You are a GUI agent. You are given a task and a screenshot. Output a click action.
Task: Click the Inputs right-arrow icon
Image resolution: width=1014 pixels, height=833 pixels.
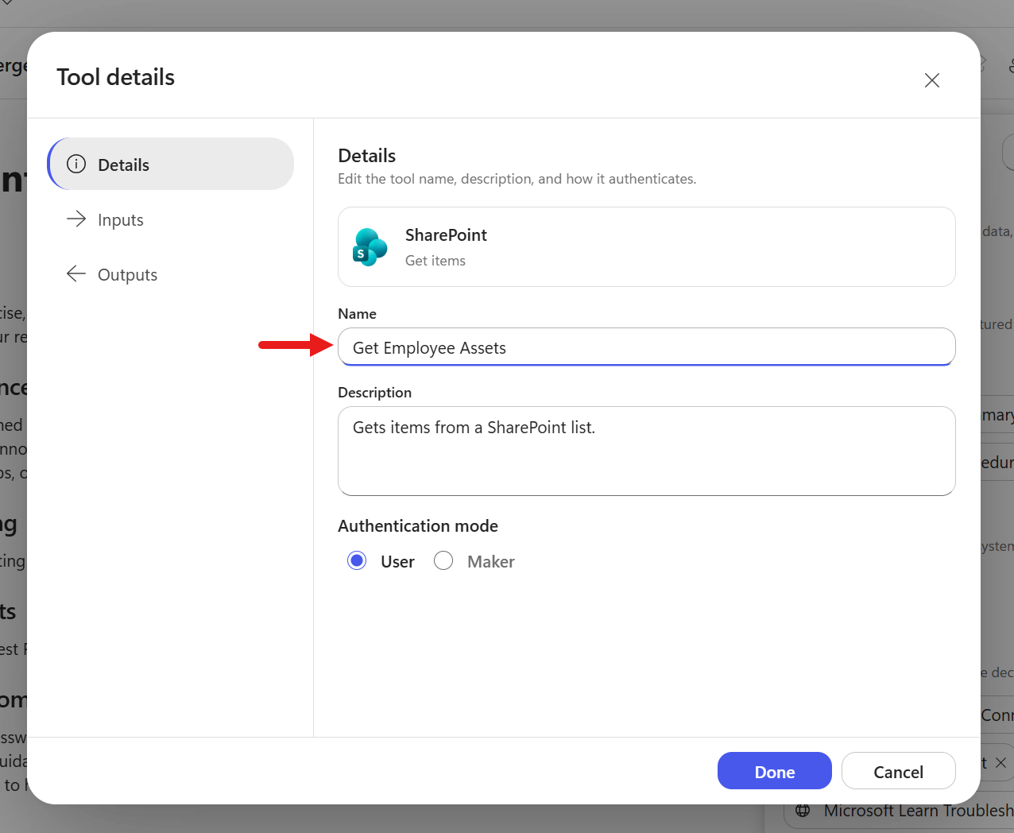[76, 219]
